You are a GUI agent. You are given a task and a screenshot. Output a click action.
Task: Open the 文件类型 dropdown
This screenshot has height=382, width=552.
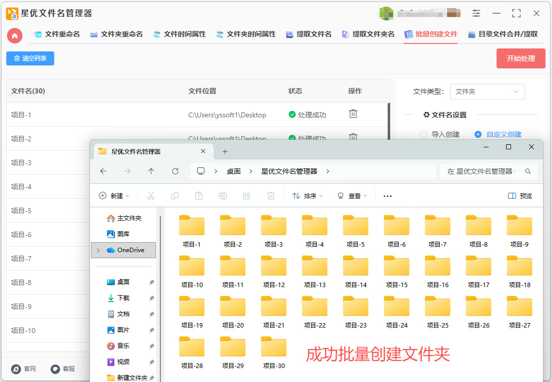click(487, 92)
